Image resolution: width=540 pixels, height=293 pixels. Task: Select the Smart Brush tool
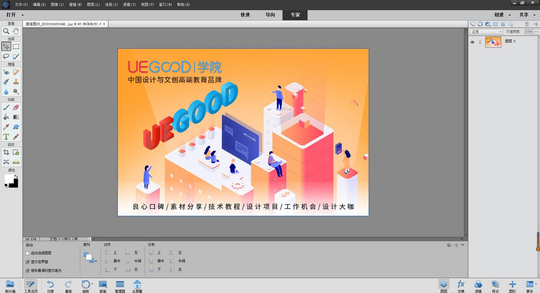(6, 82)
